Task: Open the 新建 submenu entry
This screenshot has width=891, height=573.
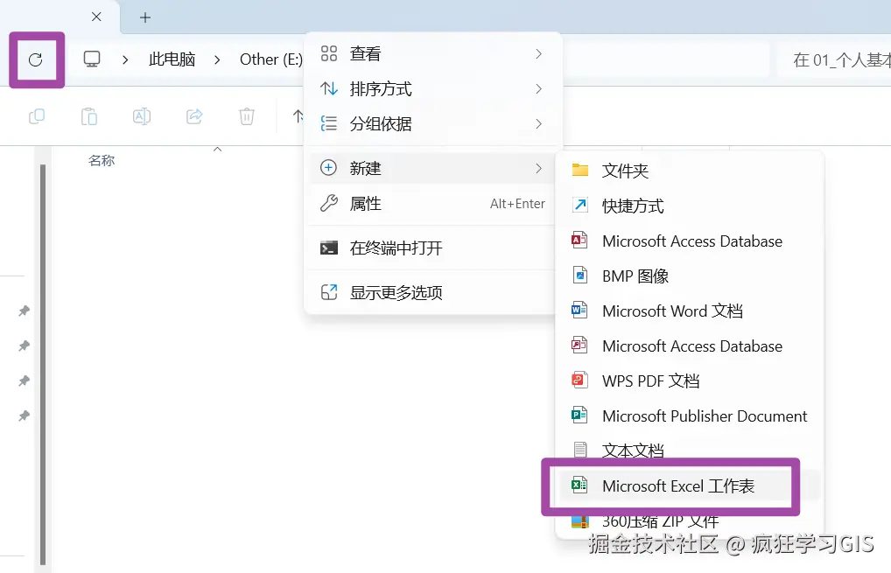Action: click(432, 168)
